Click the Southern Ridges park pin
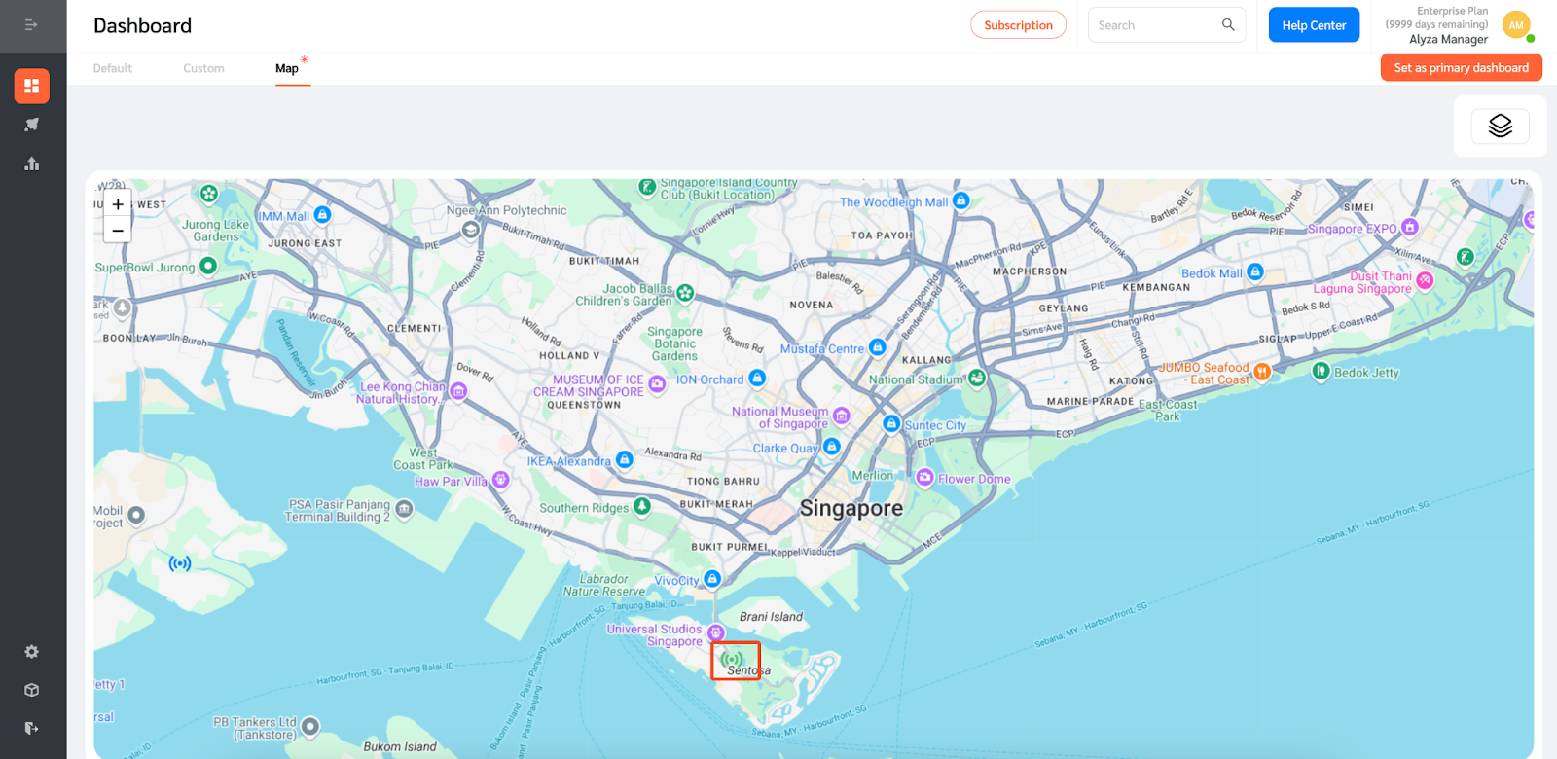 pyautogui.click(x=642, y=506)
